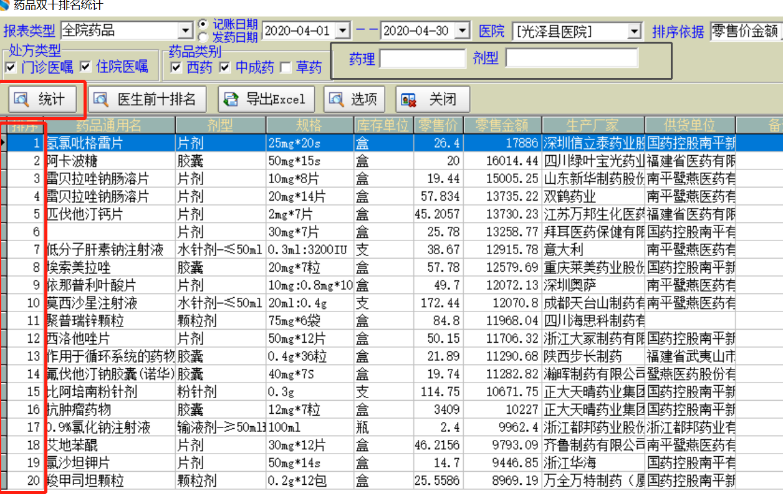
Task: Click the 浙江华海 manufacturer cell
Action: pos(593,463)
